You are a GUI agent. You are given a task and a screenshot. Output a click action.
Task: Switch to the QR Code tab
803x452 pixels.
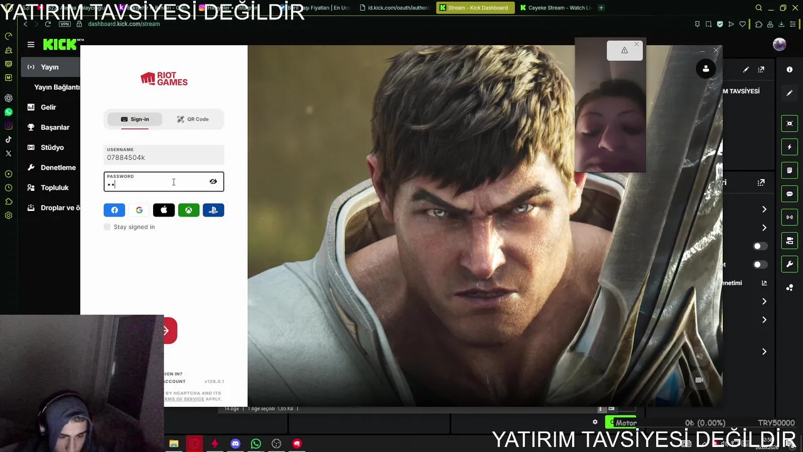(193, 119)
